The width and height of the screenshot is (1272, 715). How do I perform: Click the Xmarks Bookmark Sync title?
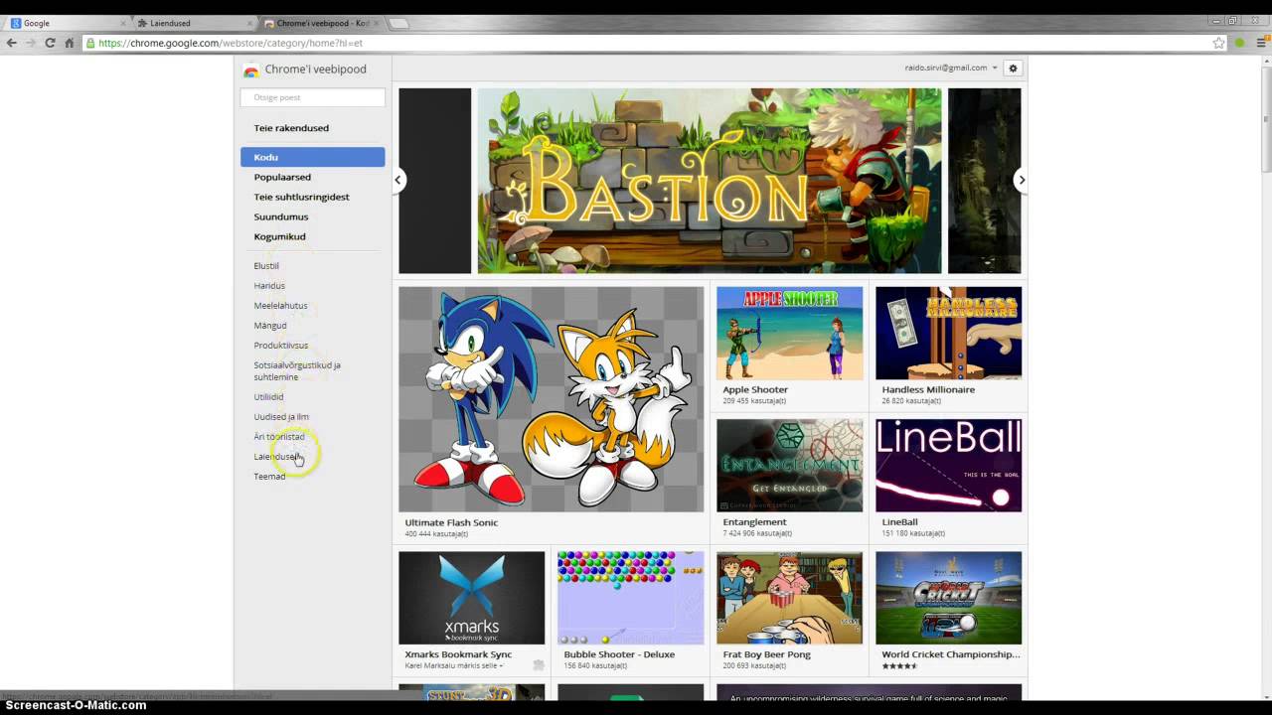[458, 654]
